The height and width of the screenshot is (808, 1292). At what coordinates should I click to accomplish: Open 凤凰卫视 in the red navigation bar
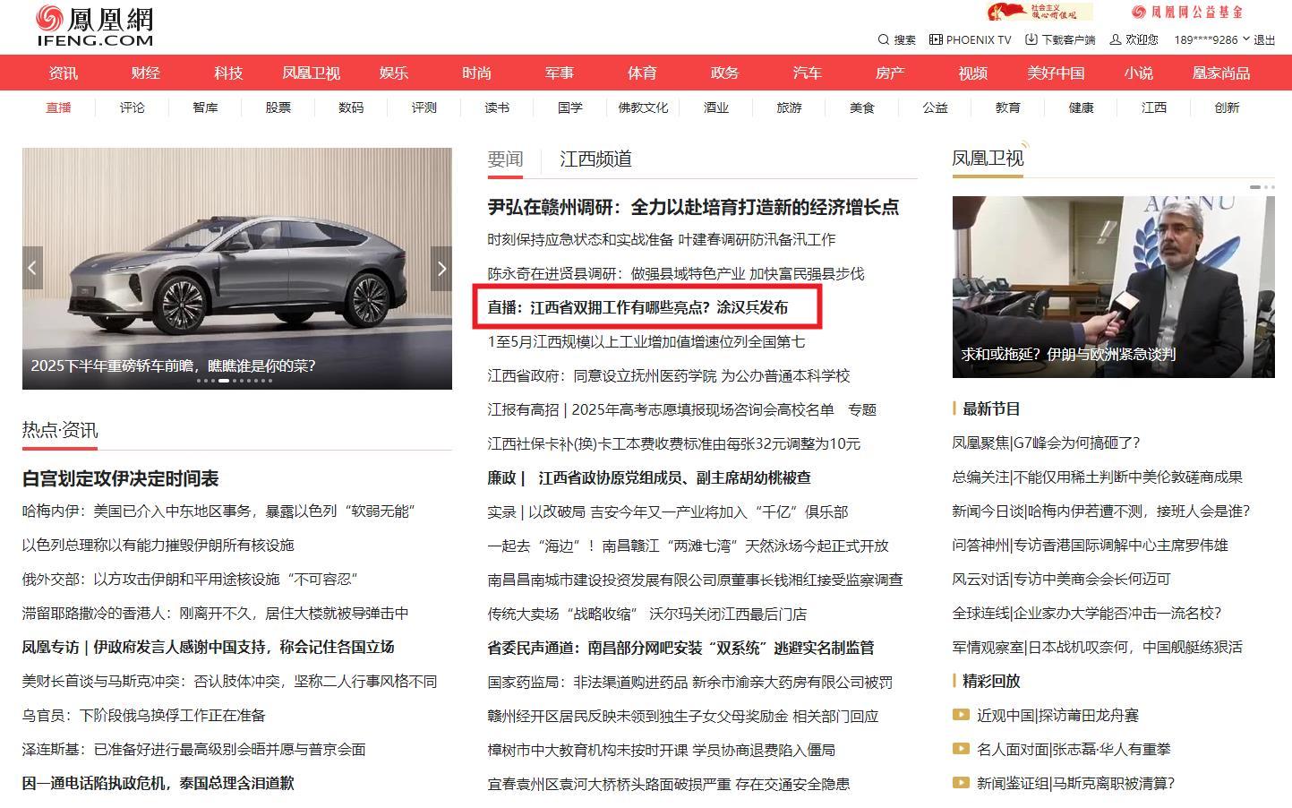pos(311,73)
